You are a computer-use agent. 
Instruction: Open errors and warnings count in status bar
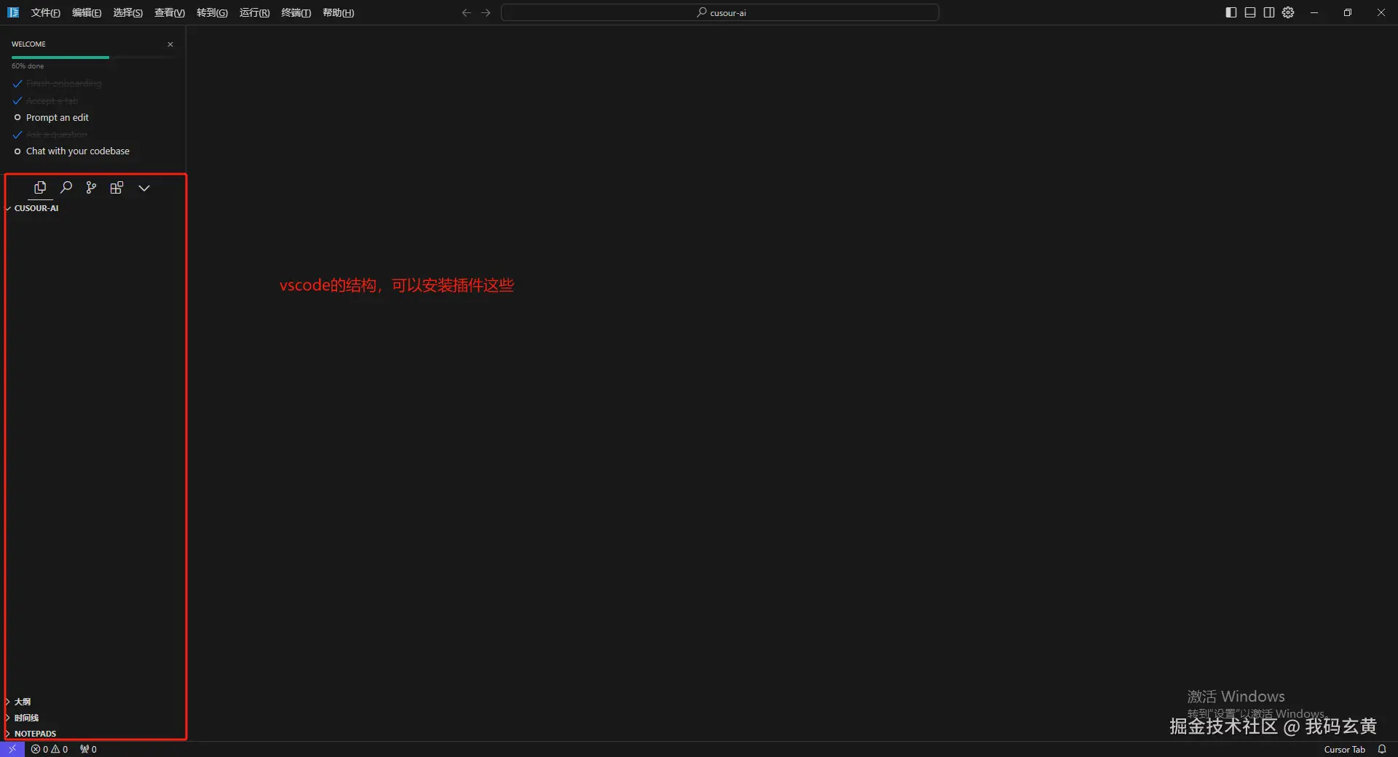[50, 749]
